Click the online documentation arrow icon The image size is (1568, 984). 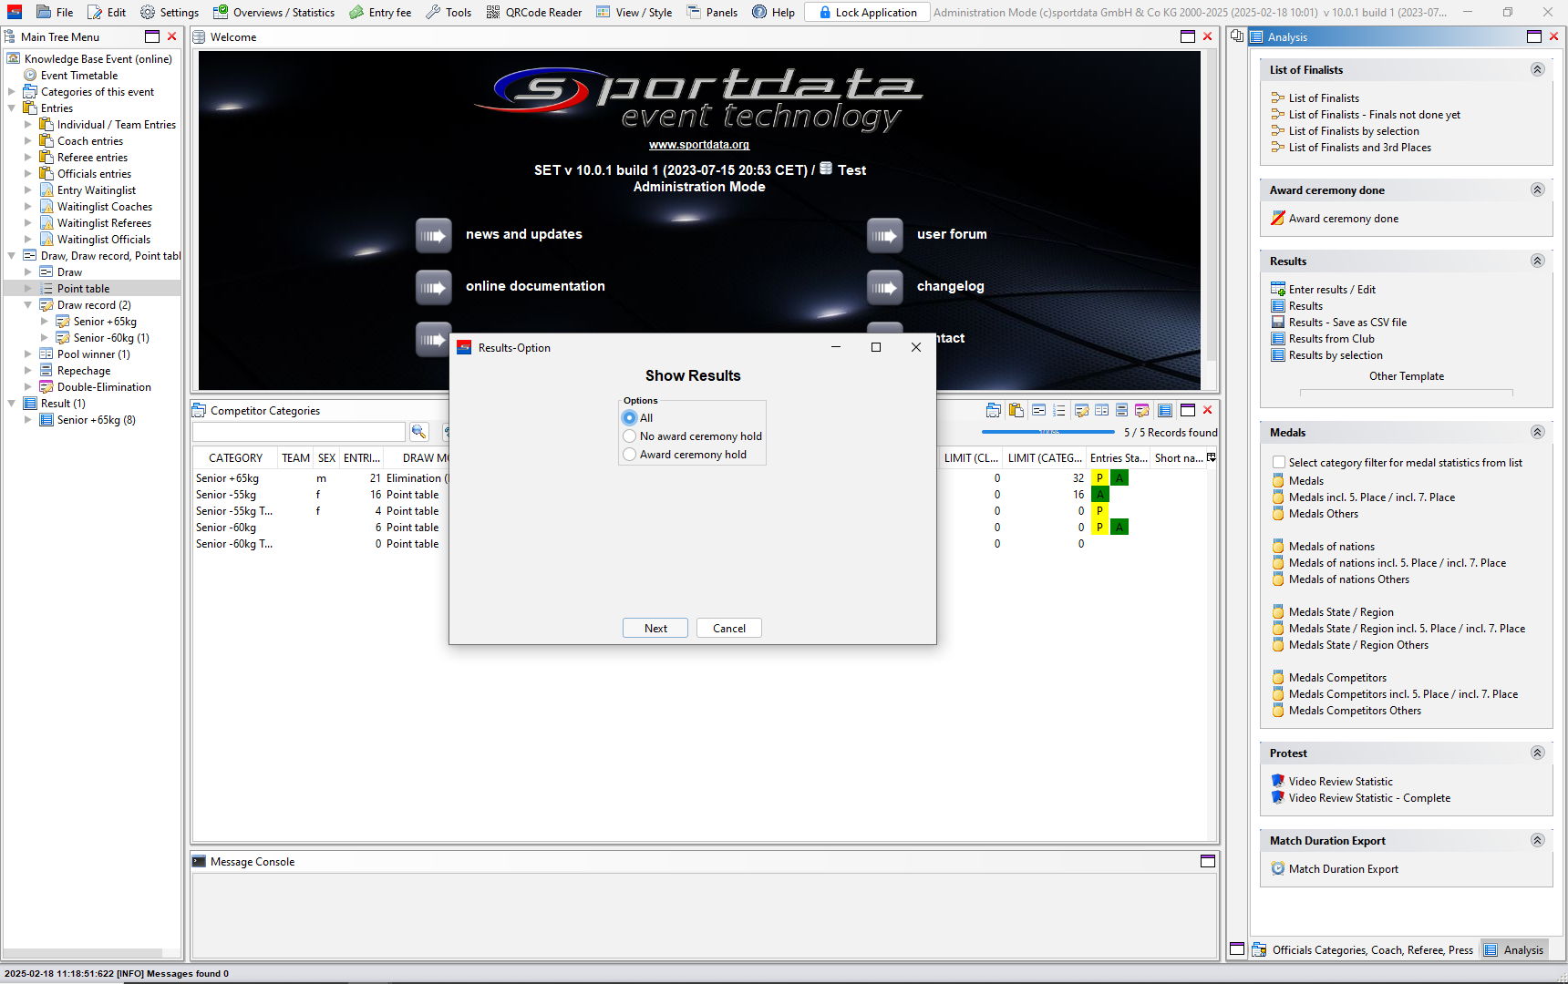click(x=434, y=287)
